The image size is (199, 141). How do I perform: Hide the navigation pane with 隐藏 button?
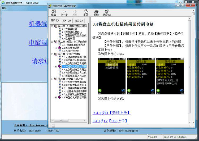click(54, 13)
